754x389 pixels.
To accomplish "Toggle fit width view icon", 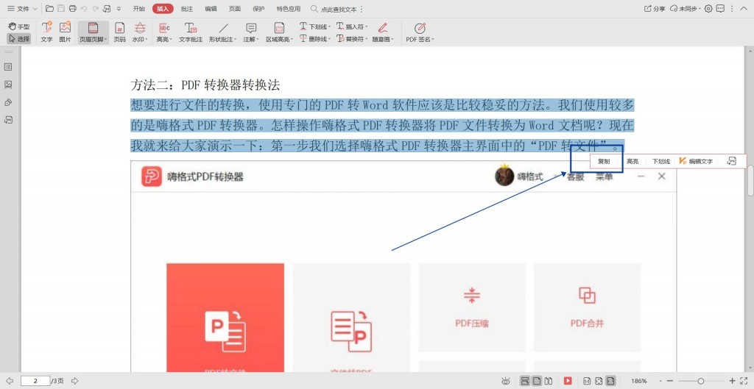I will (610, 381).
